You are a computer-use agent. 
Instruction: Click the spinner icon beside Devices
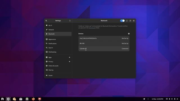129,34
